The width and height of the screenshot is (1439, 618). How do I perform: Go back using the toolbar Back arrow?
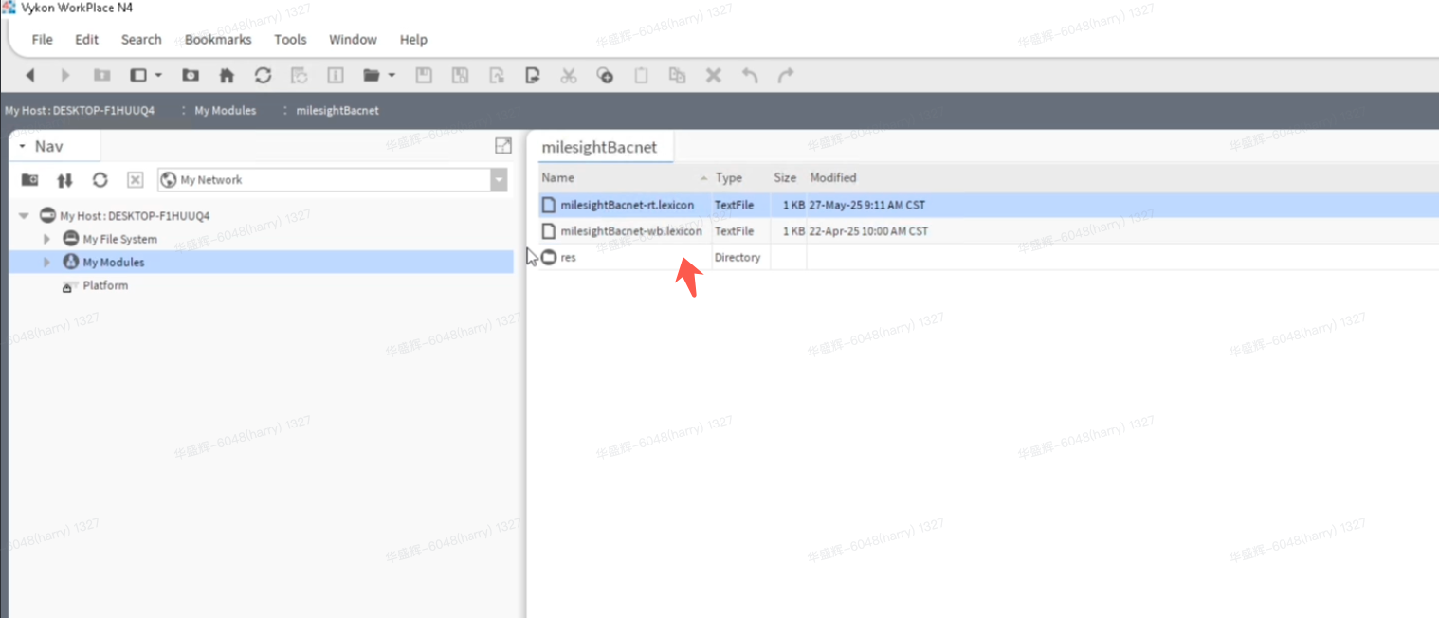click(x=30, y=76)
